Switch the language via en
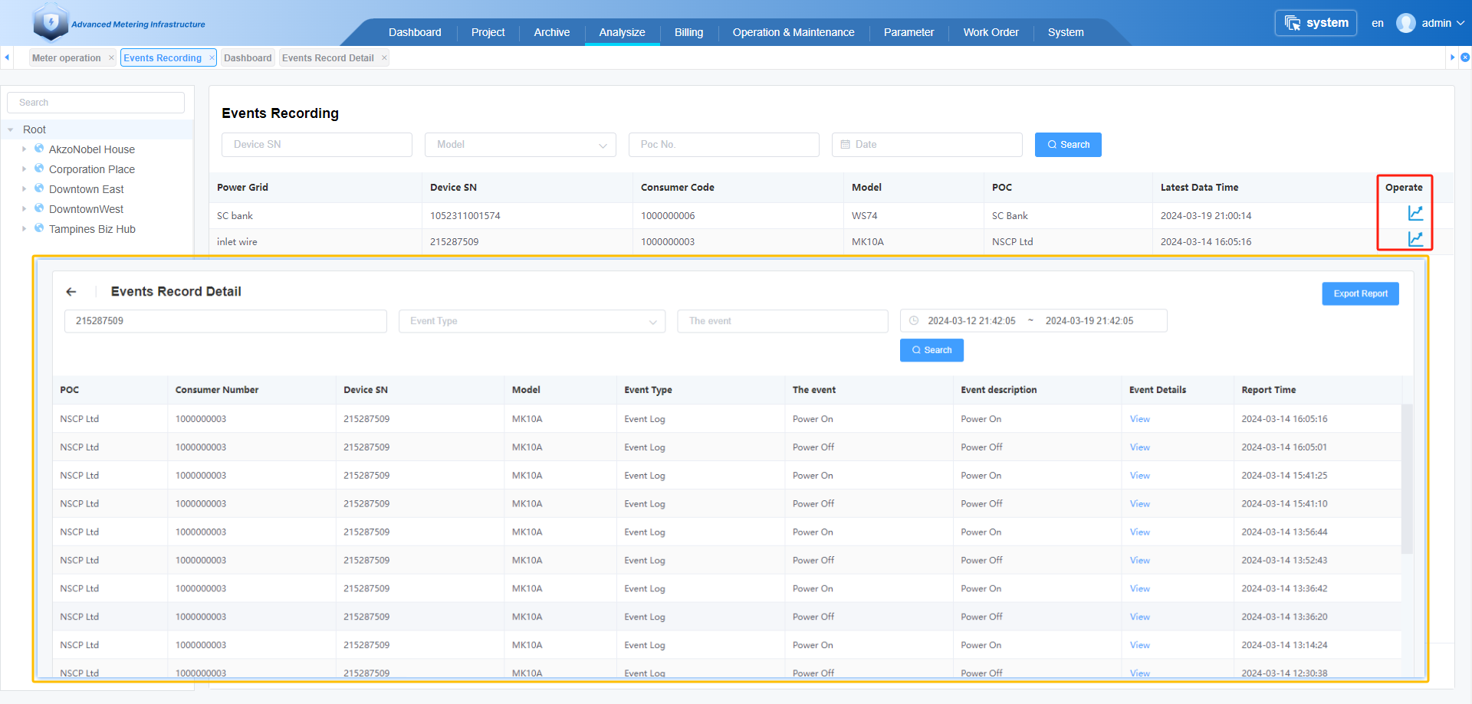The image size is (1472, 704). [x=1378, y=23]
